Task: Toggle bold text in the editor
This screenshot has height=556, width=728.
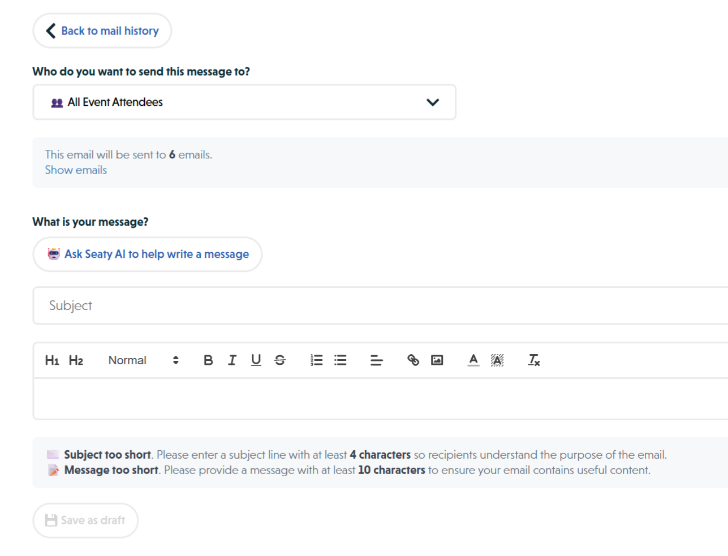Action: 208,360
